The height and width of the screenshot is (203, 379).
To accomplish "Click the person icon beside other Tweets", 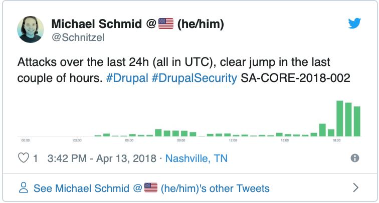I will 24,187.
